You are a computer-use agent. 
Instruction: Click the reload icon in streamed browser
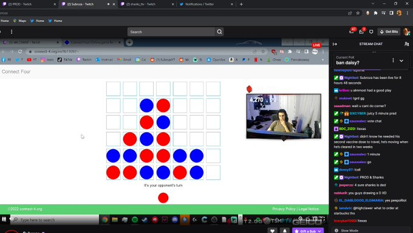coord(20,52)
